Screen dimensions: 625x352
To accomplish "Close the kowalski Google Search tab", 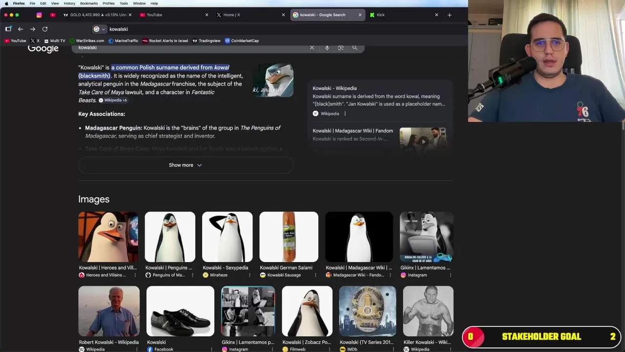I will click(360, 15).
